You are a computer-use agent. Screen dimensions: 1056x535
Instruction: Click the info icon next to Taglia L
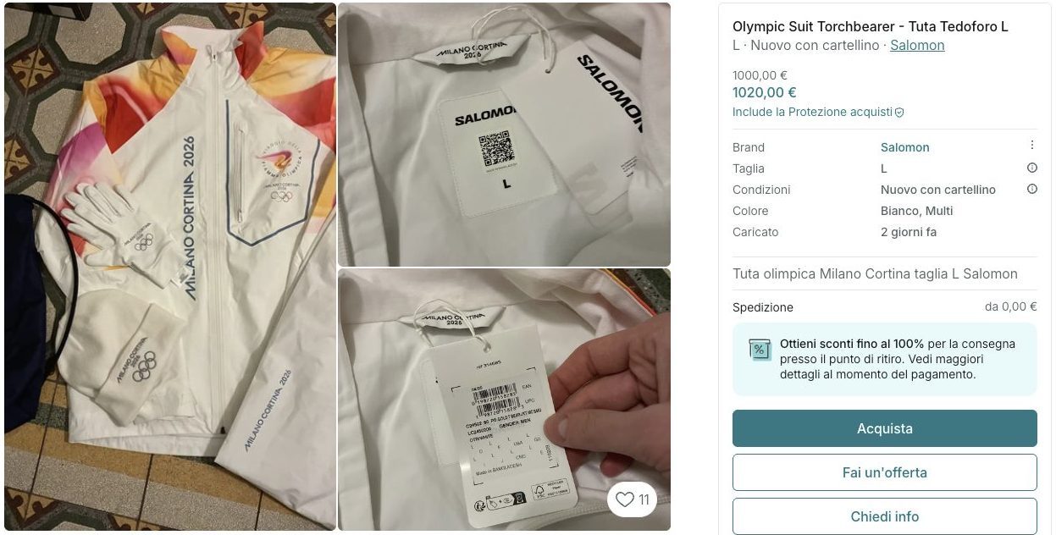1031,168
